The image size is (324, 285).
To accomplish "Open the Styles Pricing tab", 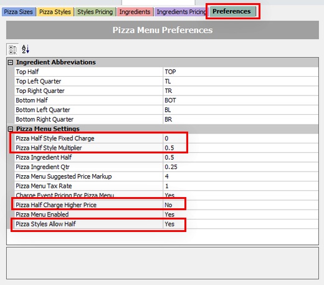I will coord(95,12).
